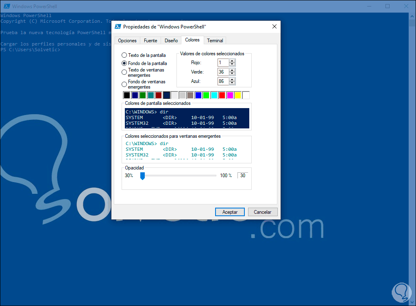Choose the light gray swatch
Image resolution: width=416 pixels, height=306 pixels.
pos(183,95)
